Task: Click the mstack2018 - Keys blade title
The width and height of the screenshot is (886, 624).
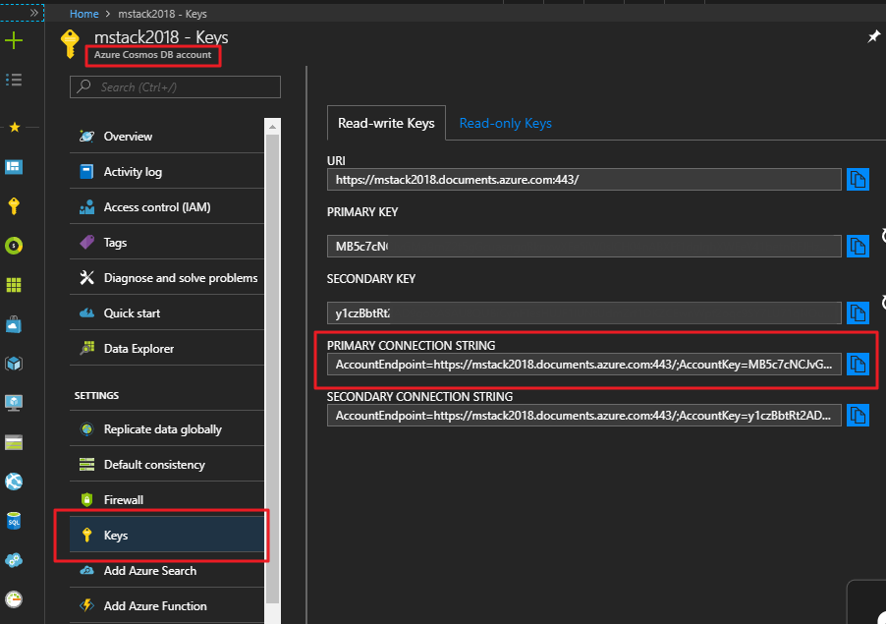Action: 161,37
